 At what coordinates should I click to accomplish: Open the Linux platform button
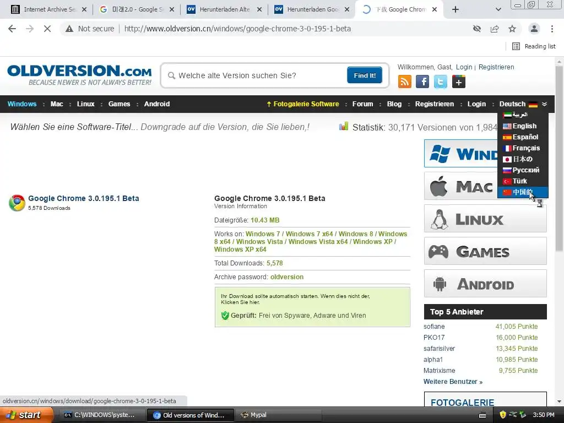click(485, 219)
